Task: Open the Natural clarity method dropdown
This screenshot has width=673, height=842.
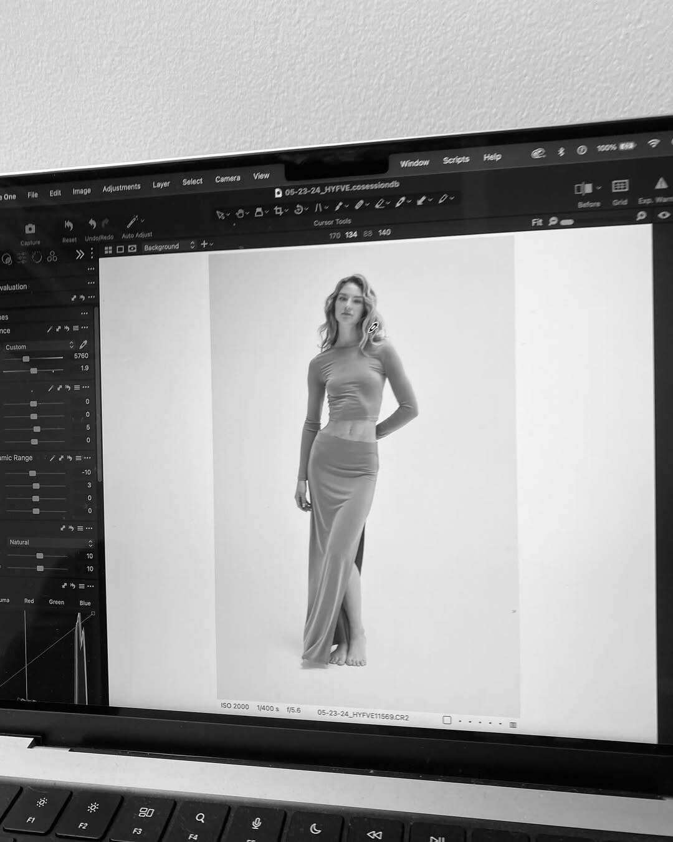Action: [50, 543]
